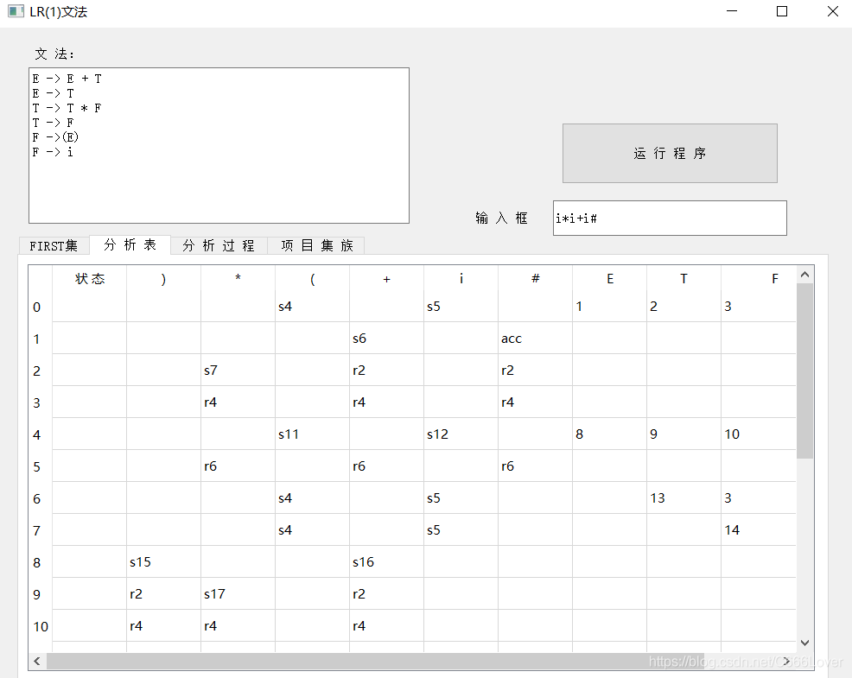Click the scrollbar up arrow on the table
Viewport: 852px width, 678px height.
click(x=804, y=272)
